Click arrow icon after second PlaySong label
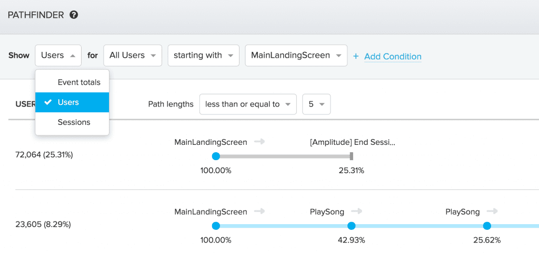This screenshot has height=253, width=539. click(492, 212)
